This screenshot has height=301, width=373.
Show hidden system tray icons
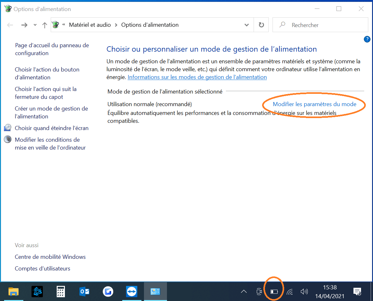pos(244,292)
